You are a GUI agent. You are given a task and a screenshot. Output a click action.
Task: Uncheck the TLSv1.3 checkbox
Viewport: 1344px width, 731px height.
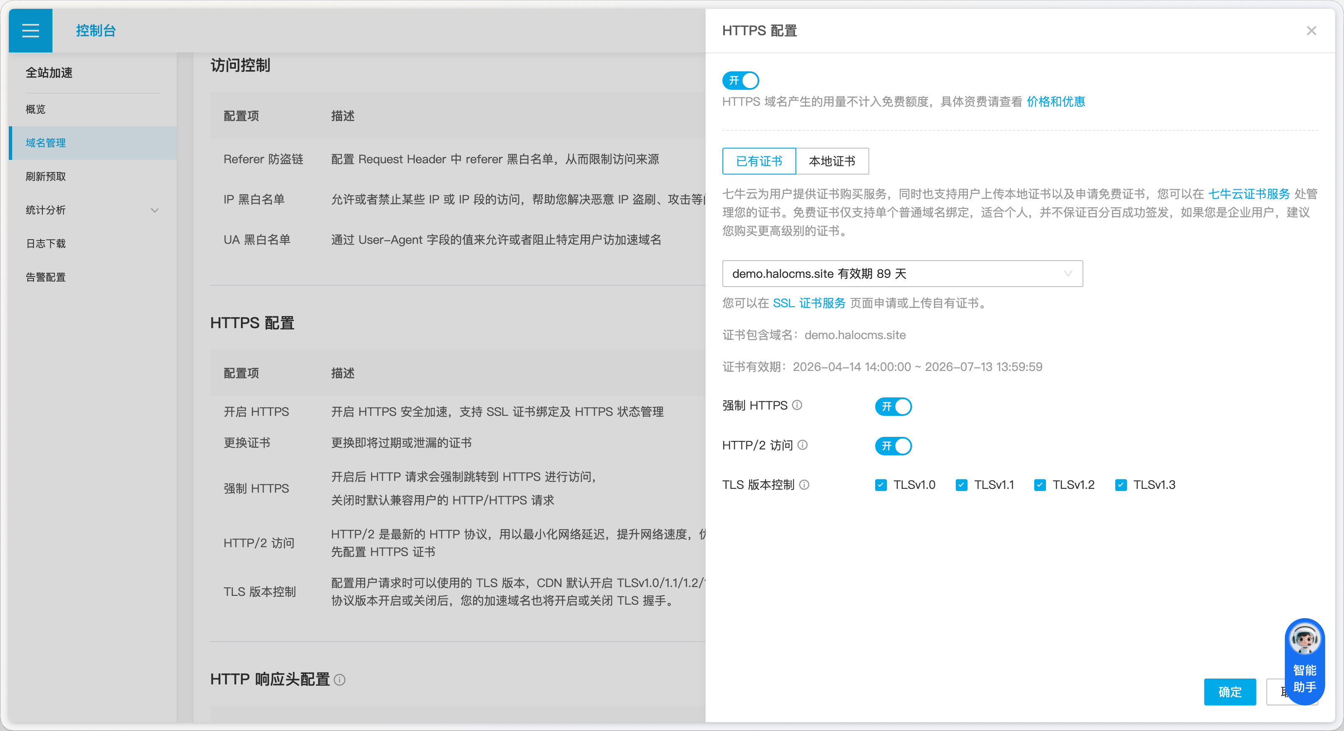coord(1121,485)
